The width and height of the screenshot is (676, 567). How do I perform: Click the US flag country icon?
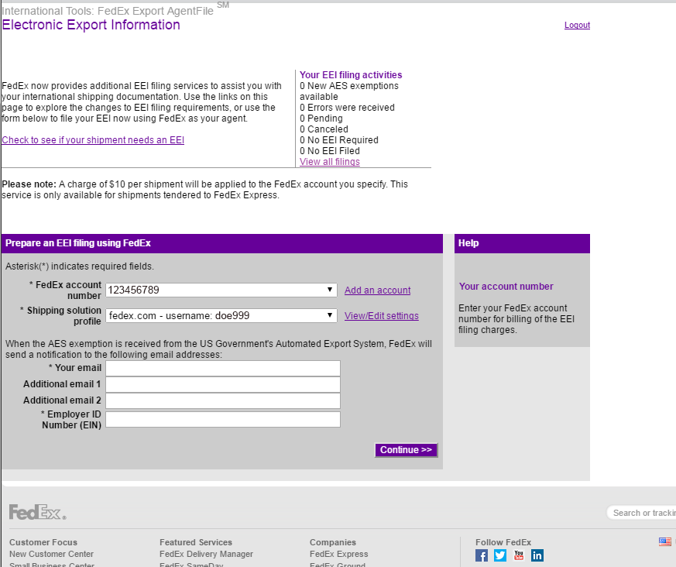(x=665, y=541)
